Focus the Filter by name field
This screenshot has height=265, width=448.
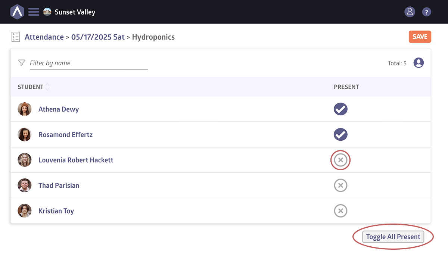click(x=89, y=63)
